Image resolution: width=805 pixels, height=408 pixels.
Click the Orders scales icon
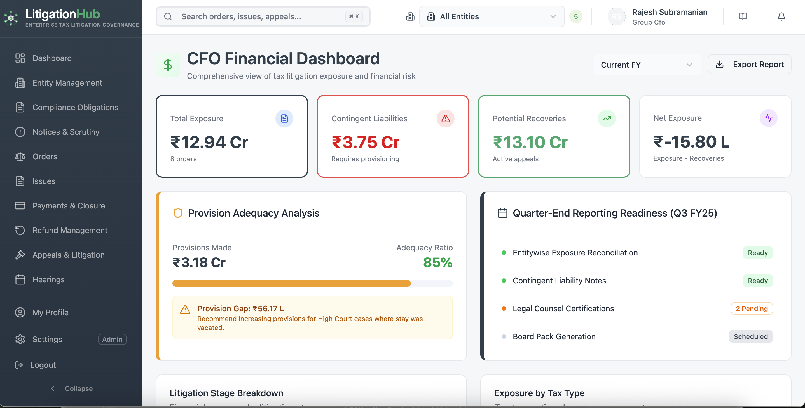(20, 156)
